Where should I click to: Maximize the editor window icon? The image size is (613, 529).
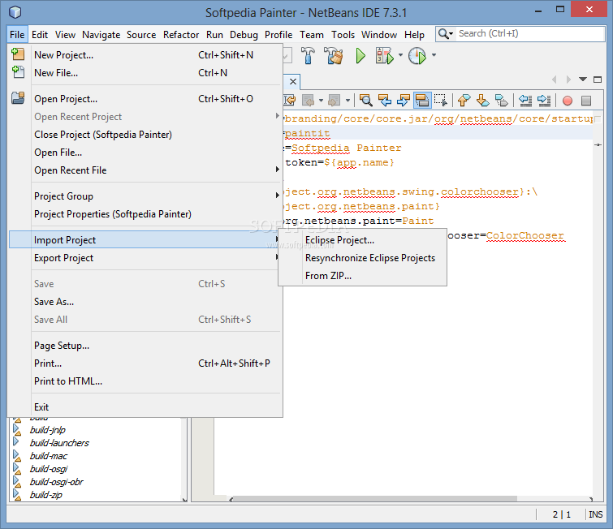point(598,80)
